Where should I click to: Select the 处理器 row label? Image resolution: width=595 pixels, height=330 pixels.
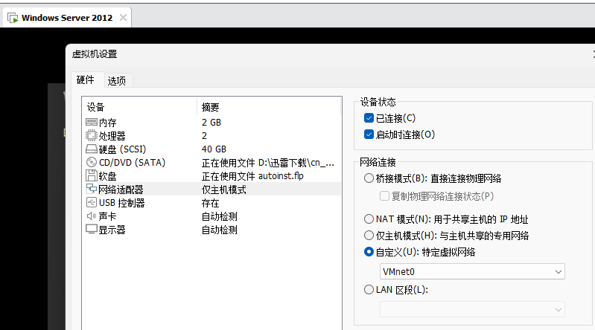(x=112, y=135)
